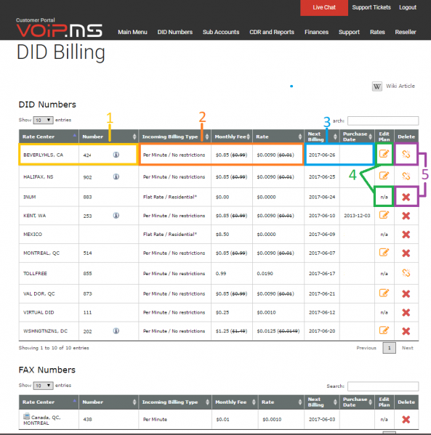Sort FAX table by Rate Center
Image resolution: width=431 pixels, height=435 pixels.
tap(49, 402)
